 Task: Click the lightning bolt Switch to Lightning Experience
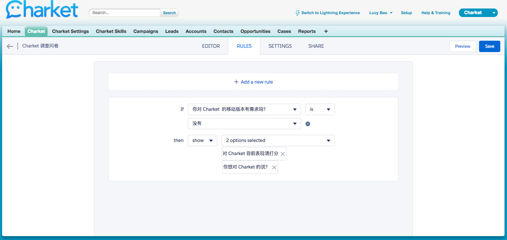click(x=328, y=13)
